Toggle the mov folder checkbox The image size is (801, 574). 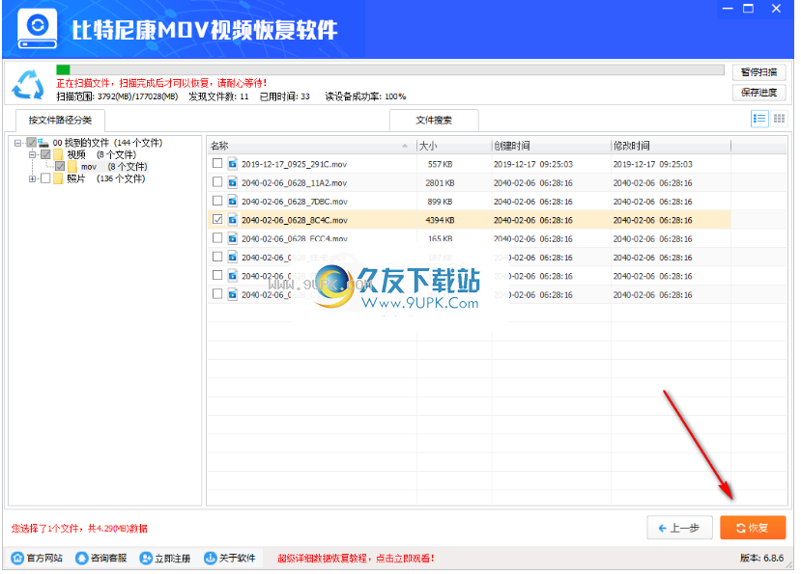[60, 166]
